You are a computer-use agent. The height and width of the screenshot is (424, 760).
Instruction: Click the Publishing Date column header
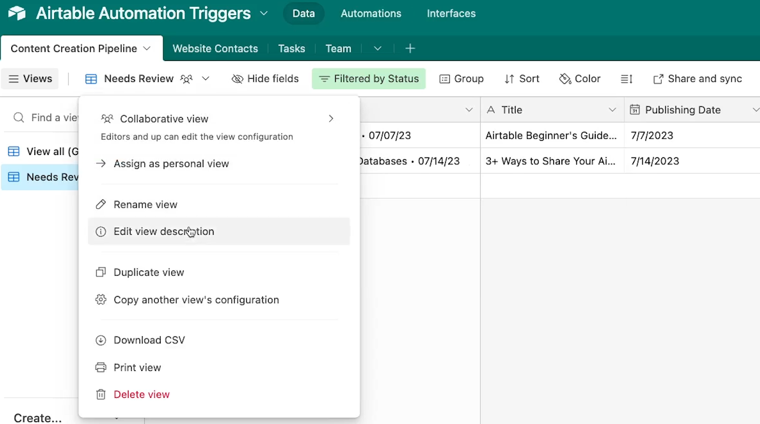pyautogui.click(x=692, y=110)
